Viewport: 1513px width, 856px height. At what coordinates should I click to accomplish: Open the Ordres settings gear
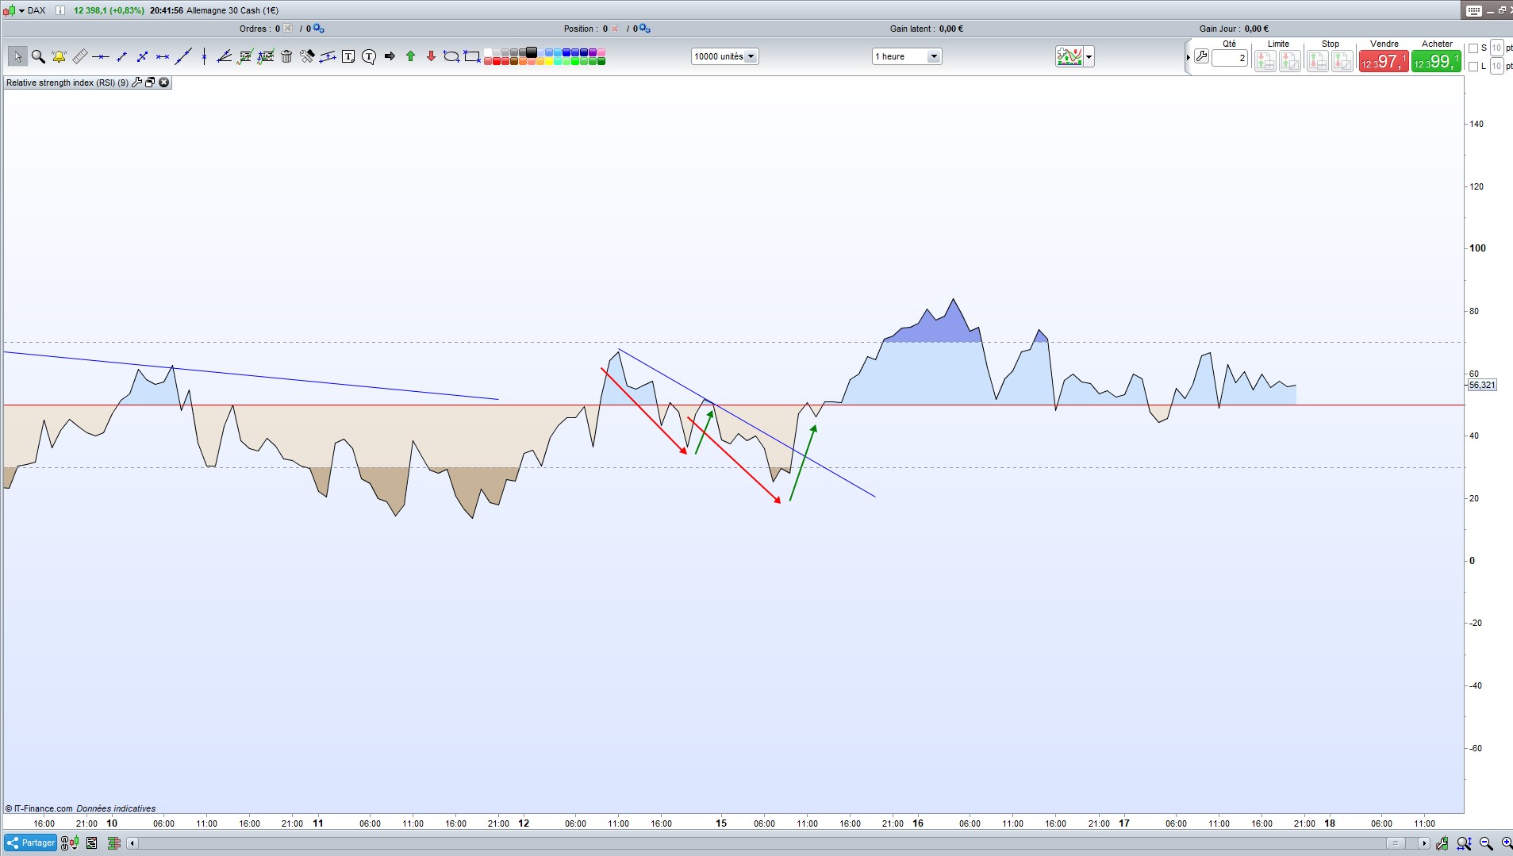(318, 29)
